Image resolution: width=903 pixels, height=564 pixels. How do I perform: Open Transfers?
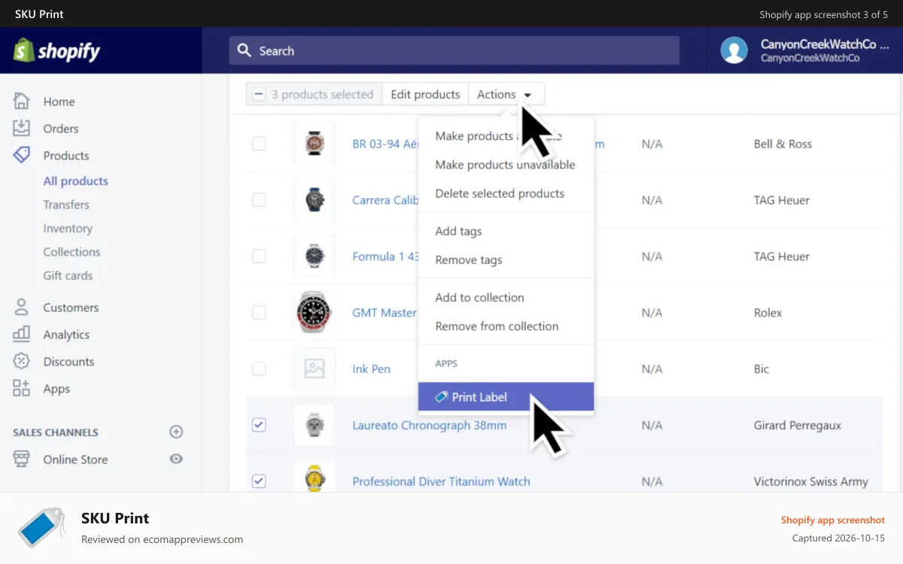[66, 205]
